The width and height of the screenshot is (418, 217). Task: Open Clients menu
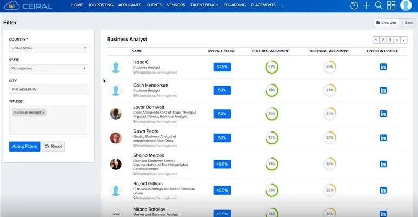click(x=154, y=5)
